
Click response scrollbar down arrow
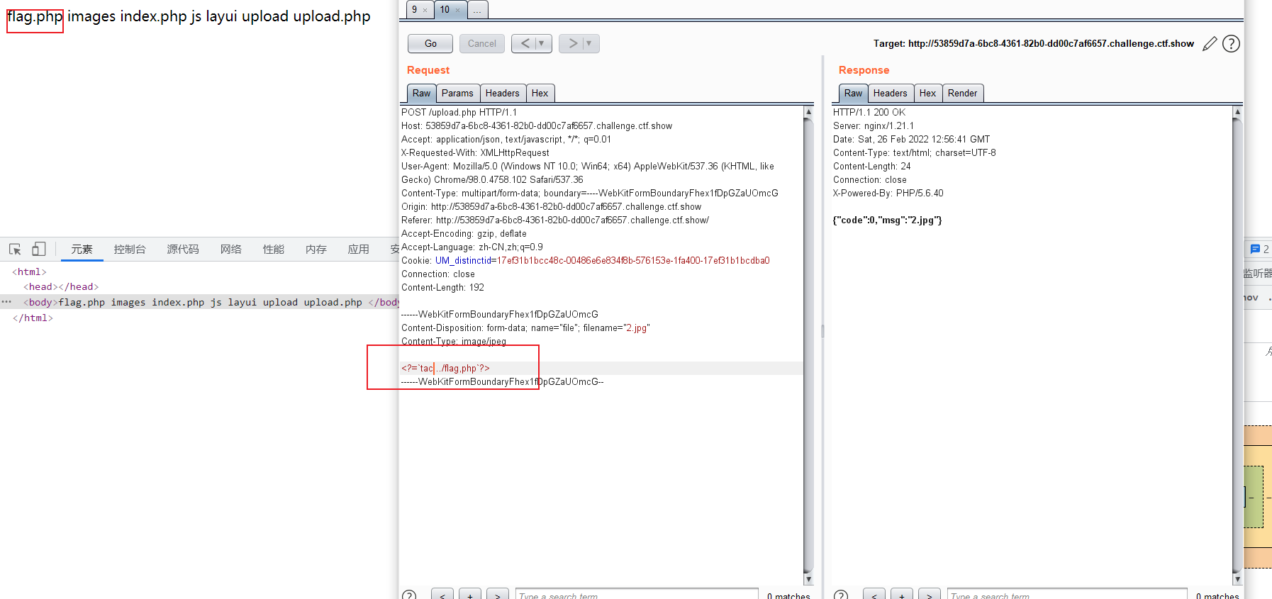tap(1238, 579)
